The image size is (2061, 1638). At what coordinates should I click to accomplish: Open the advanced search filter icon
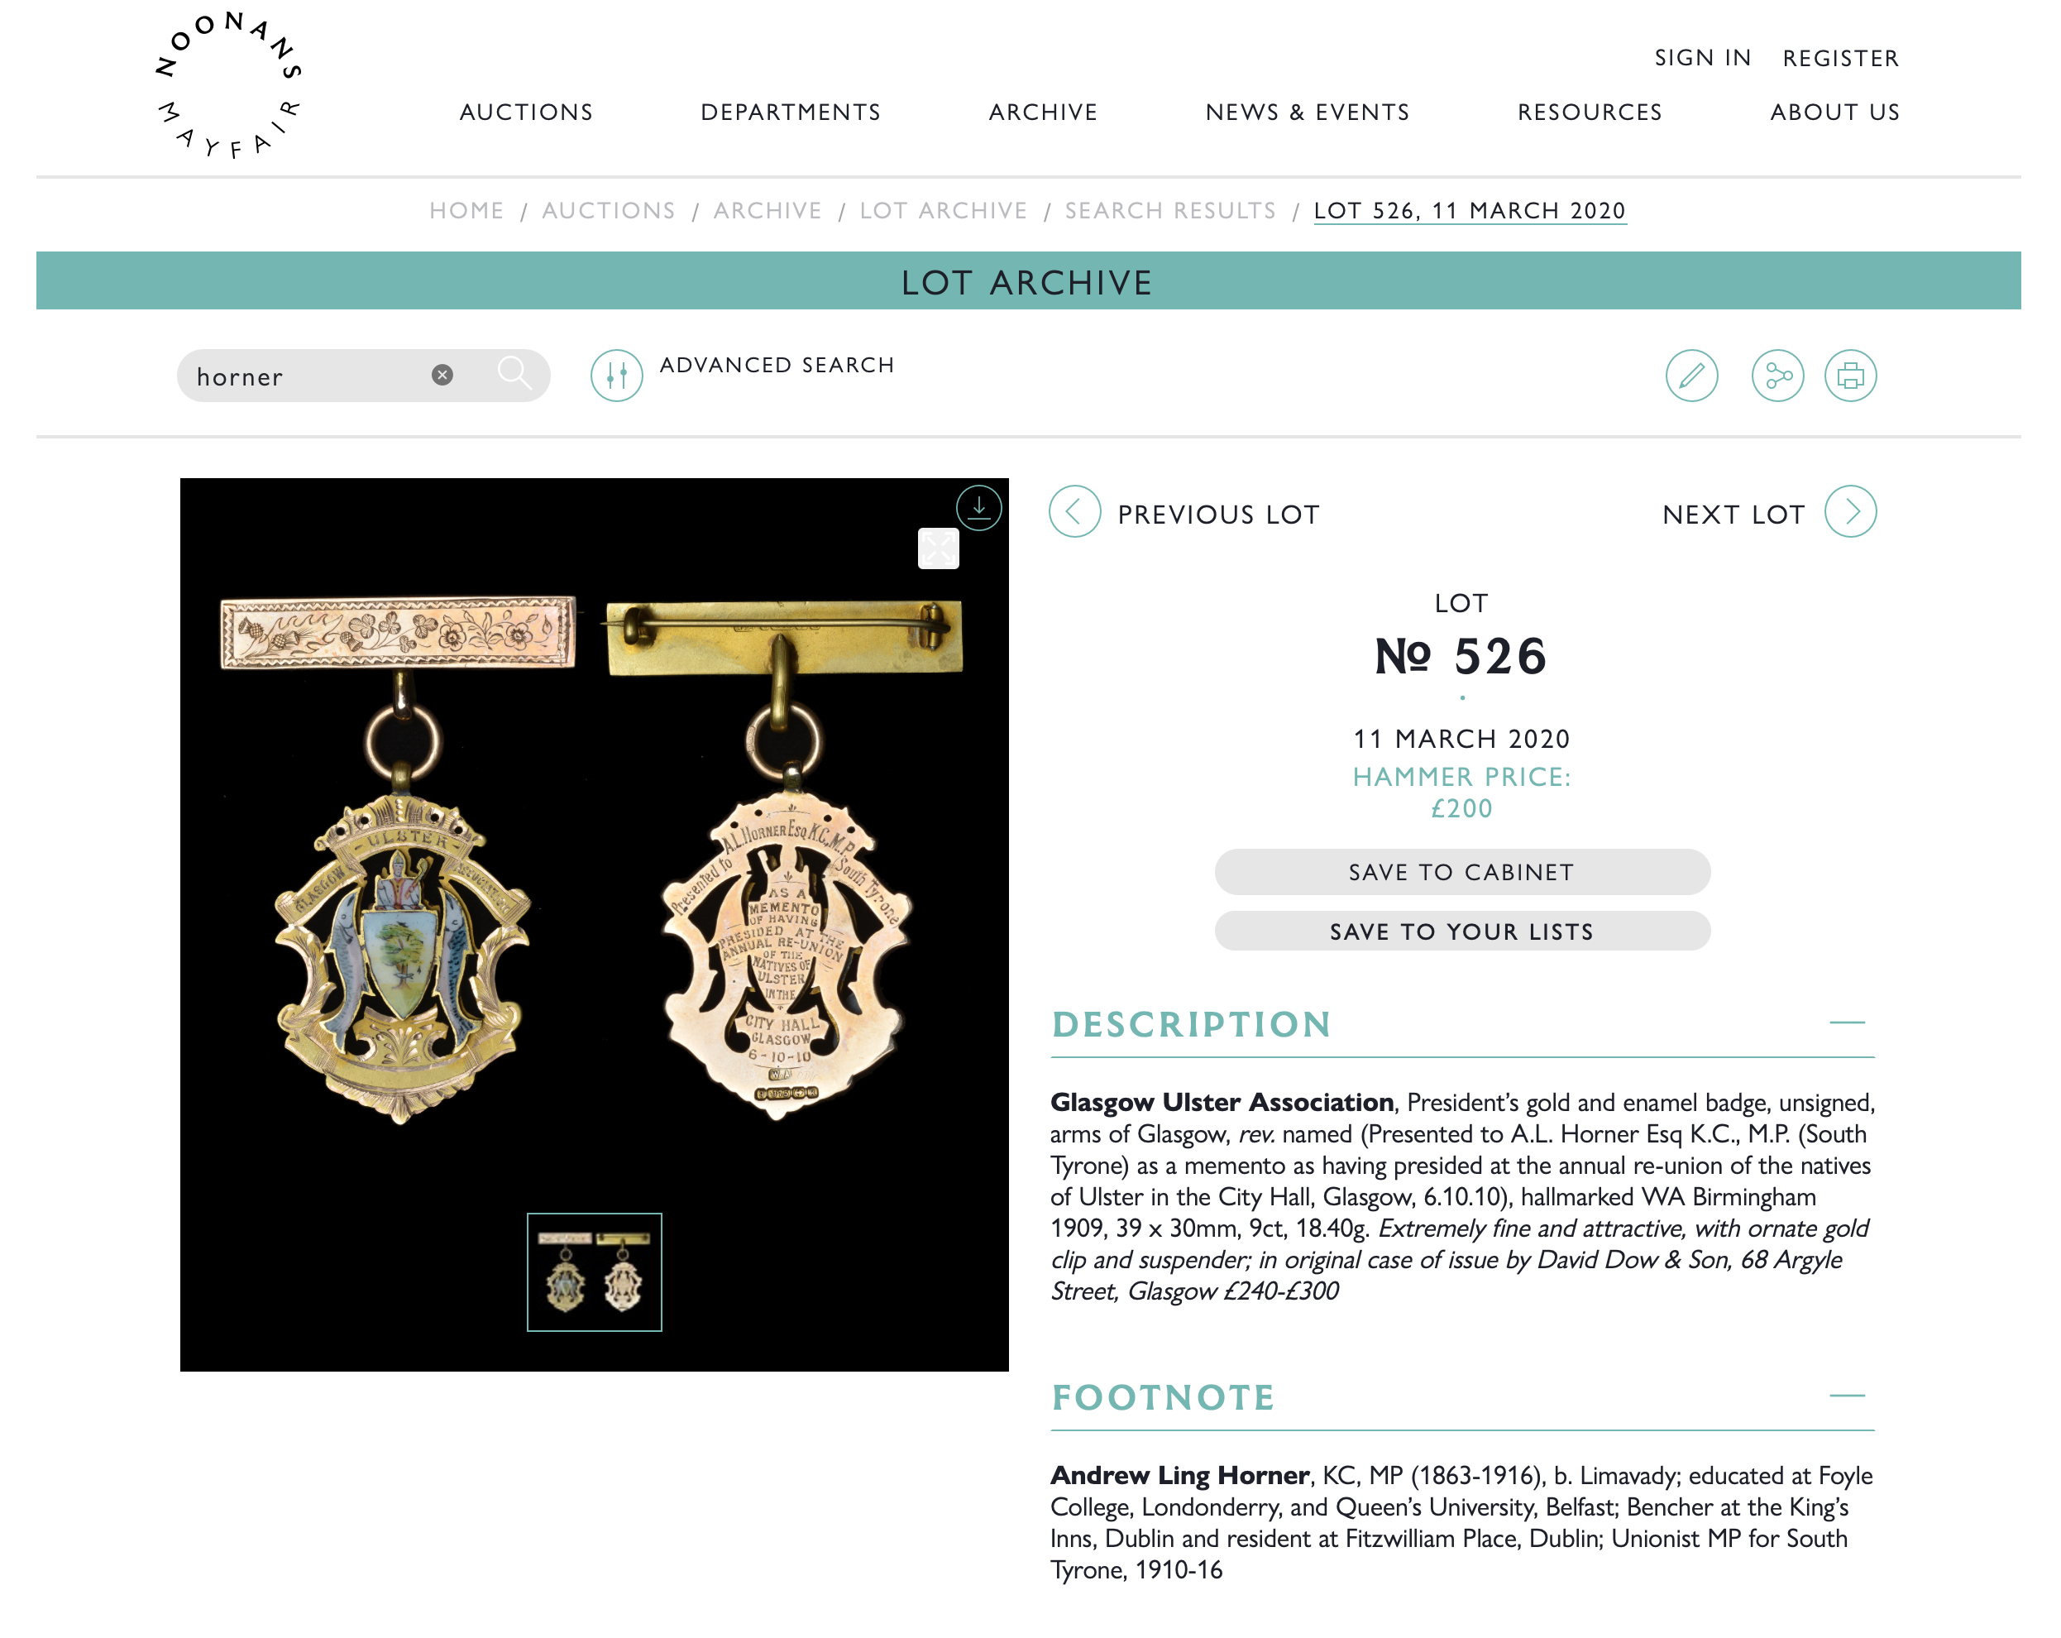617,375
